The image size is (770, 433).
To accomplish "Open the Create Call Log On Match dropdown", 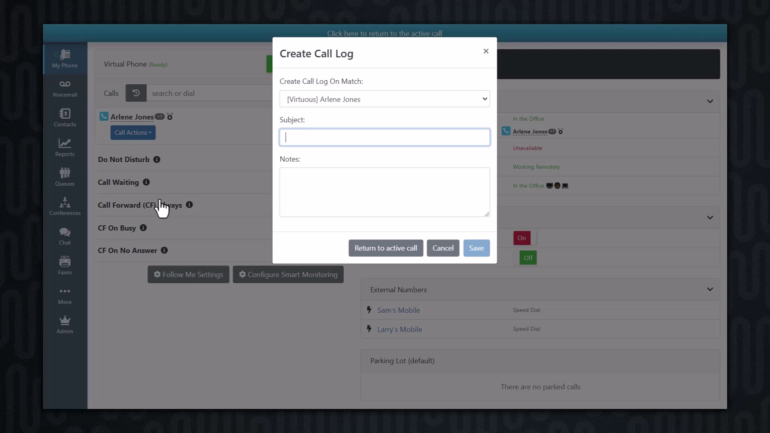I will point(384,99).
